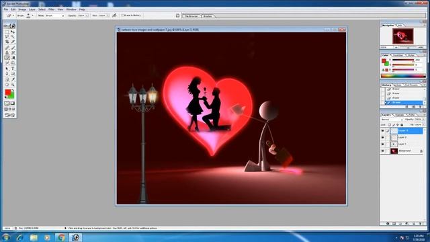Open the Brushes tab in palette well
The width and height of the screenshot is (430, 242).
coord(208,16)
